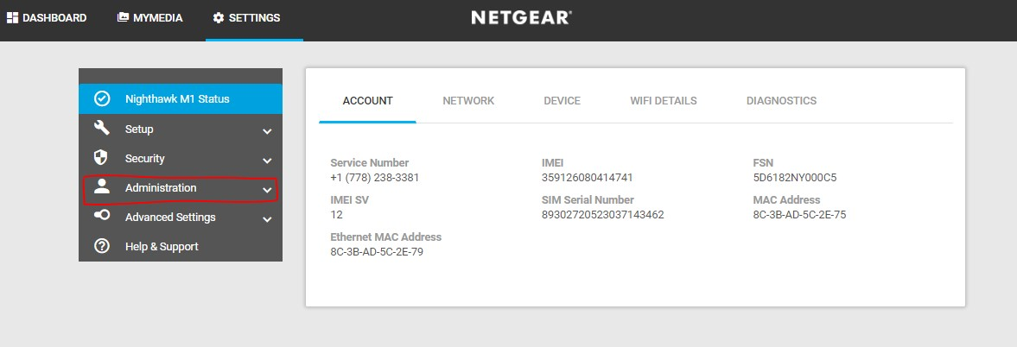The width and height of the screenshot is (1017, 347).
Task: Switch to the NETWORK tab
Action: pos(468,101)
